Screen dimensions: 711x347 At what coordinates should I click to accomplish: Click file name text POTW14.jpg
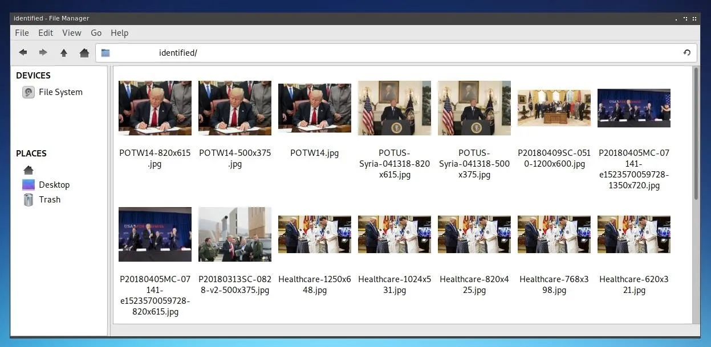(315, 153)
